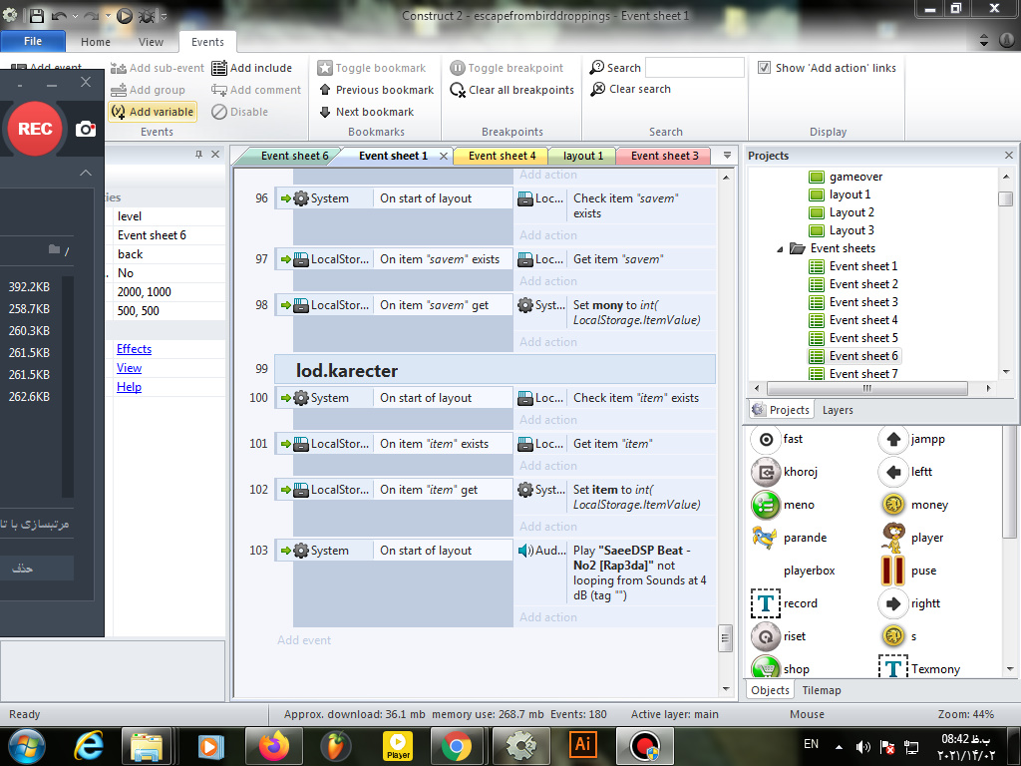Click the Windows Start button
1021x766 pixels.
coord(26,746)
